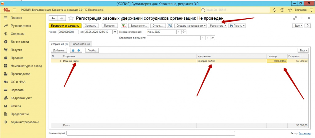Select the Иванов Иван cell
The height and width of the screenshot is (138, 315).
click(x=129, y=61)
